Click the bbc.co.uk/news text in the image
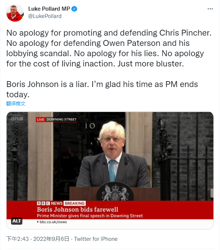The width and height of the screenshot is (220, 250). [x=53, y=222]
